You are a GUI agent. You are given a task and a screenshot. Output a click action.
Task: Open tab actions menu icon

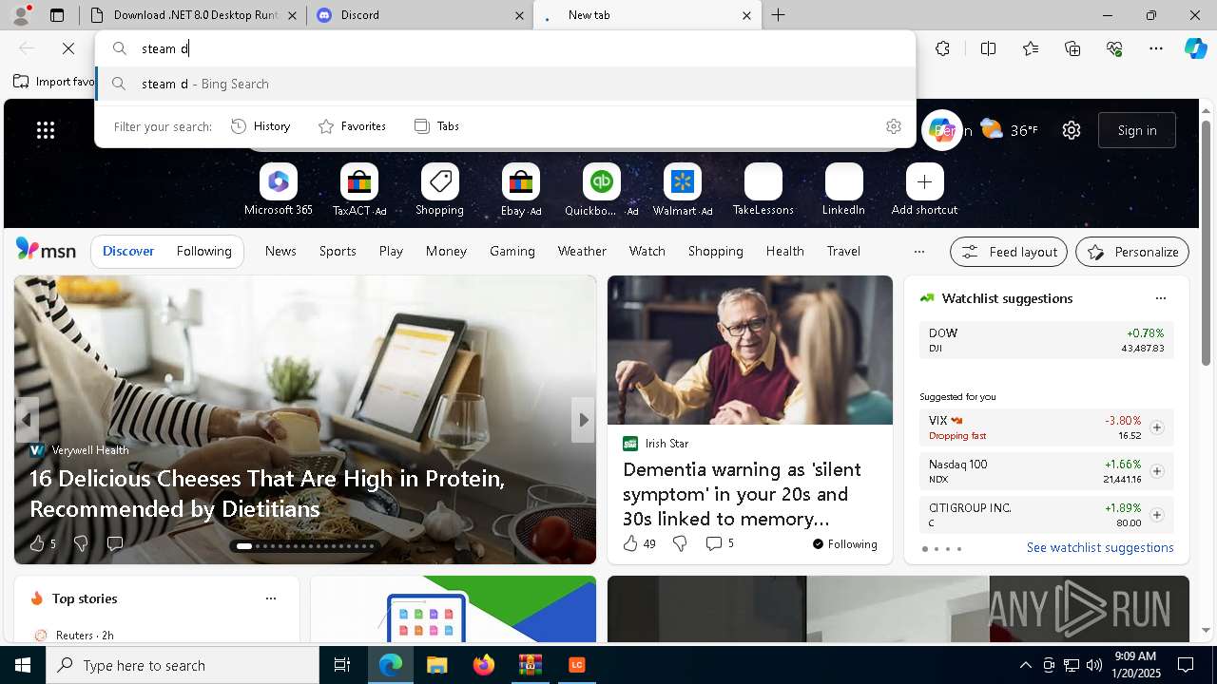(57, 15)
